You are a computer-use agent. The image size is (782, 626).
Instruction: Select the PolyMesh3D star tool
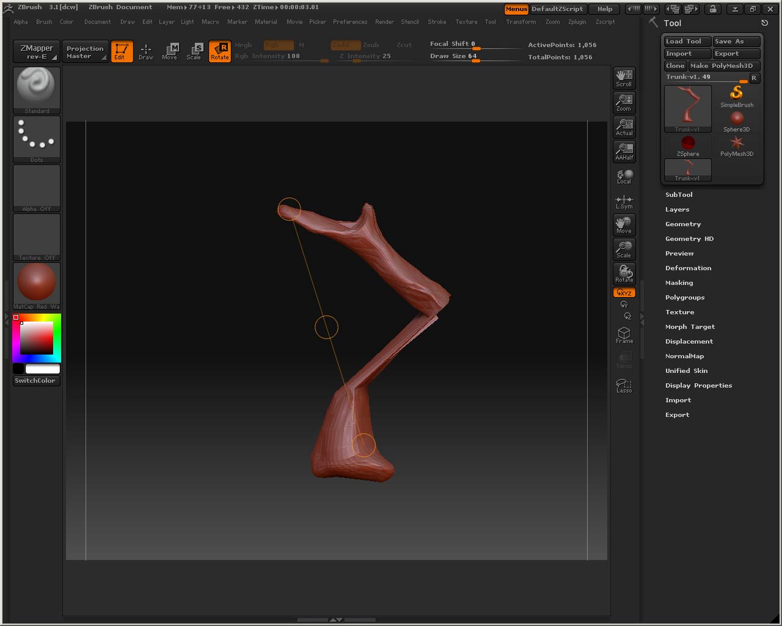tap(737, 145)
